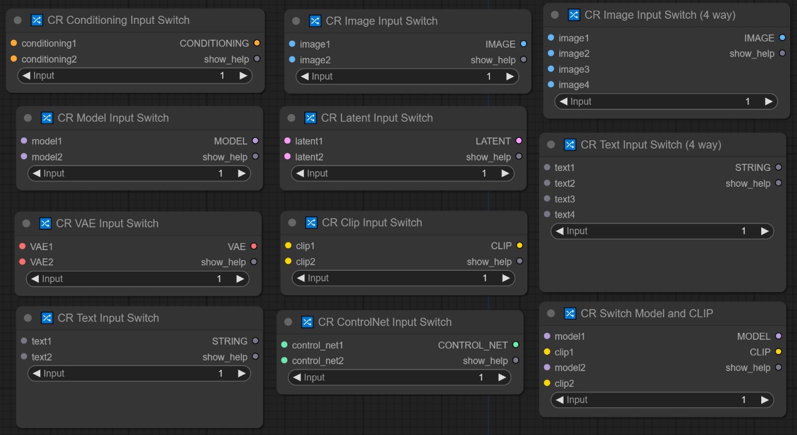Click the shuffle icon on CR Switch Model and CLIP

(570, 313)
